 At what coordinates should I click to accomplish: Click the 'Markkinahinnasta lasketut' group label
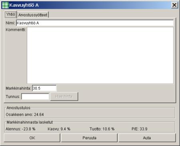[x=30, y=122]
